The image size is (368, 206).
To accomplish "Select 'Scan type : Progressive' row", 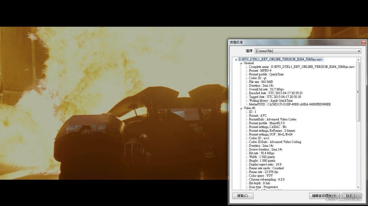I will pyautogui.click(x=263, y=187).
